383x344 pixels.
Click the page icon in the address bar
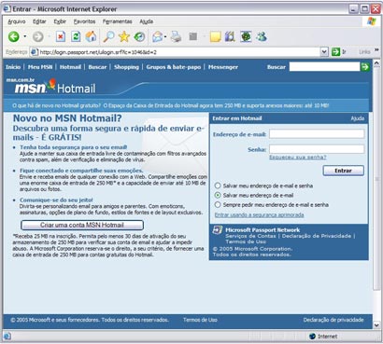coord(35,52)
